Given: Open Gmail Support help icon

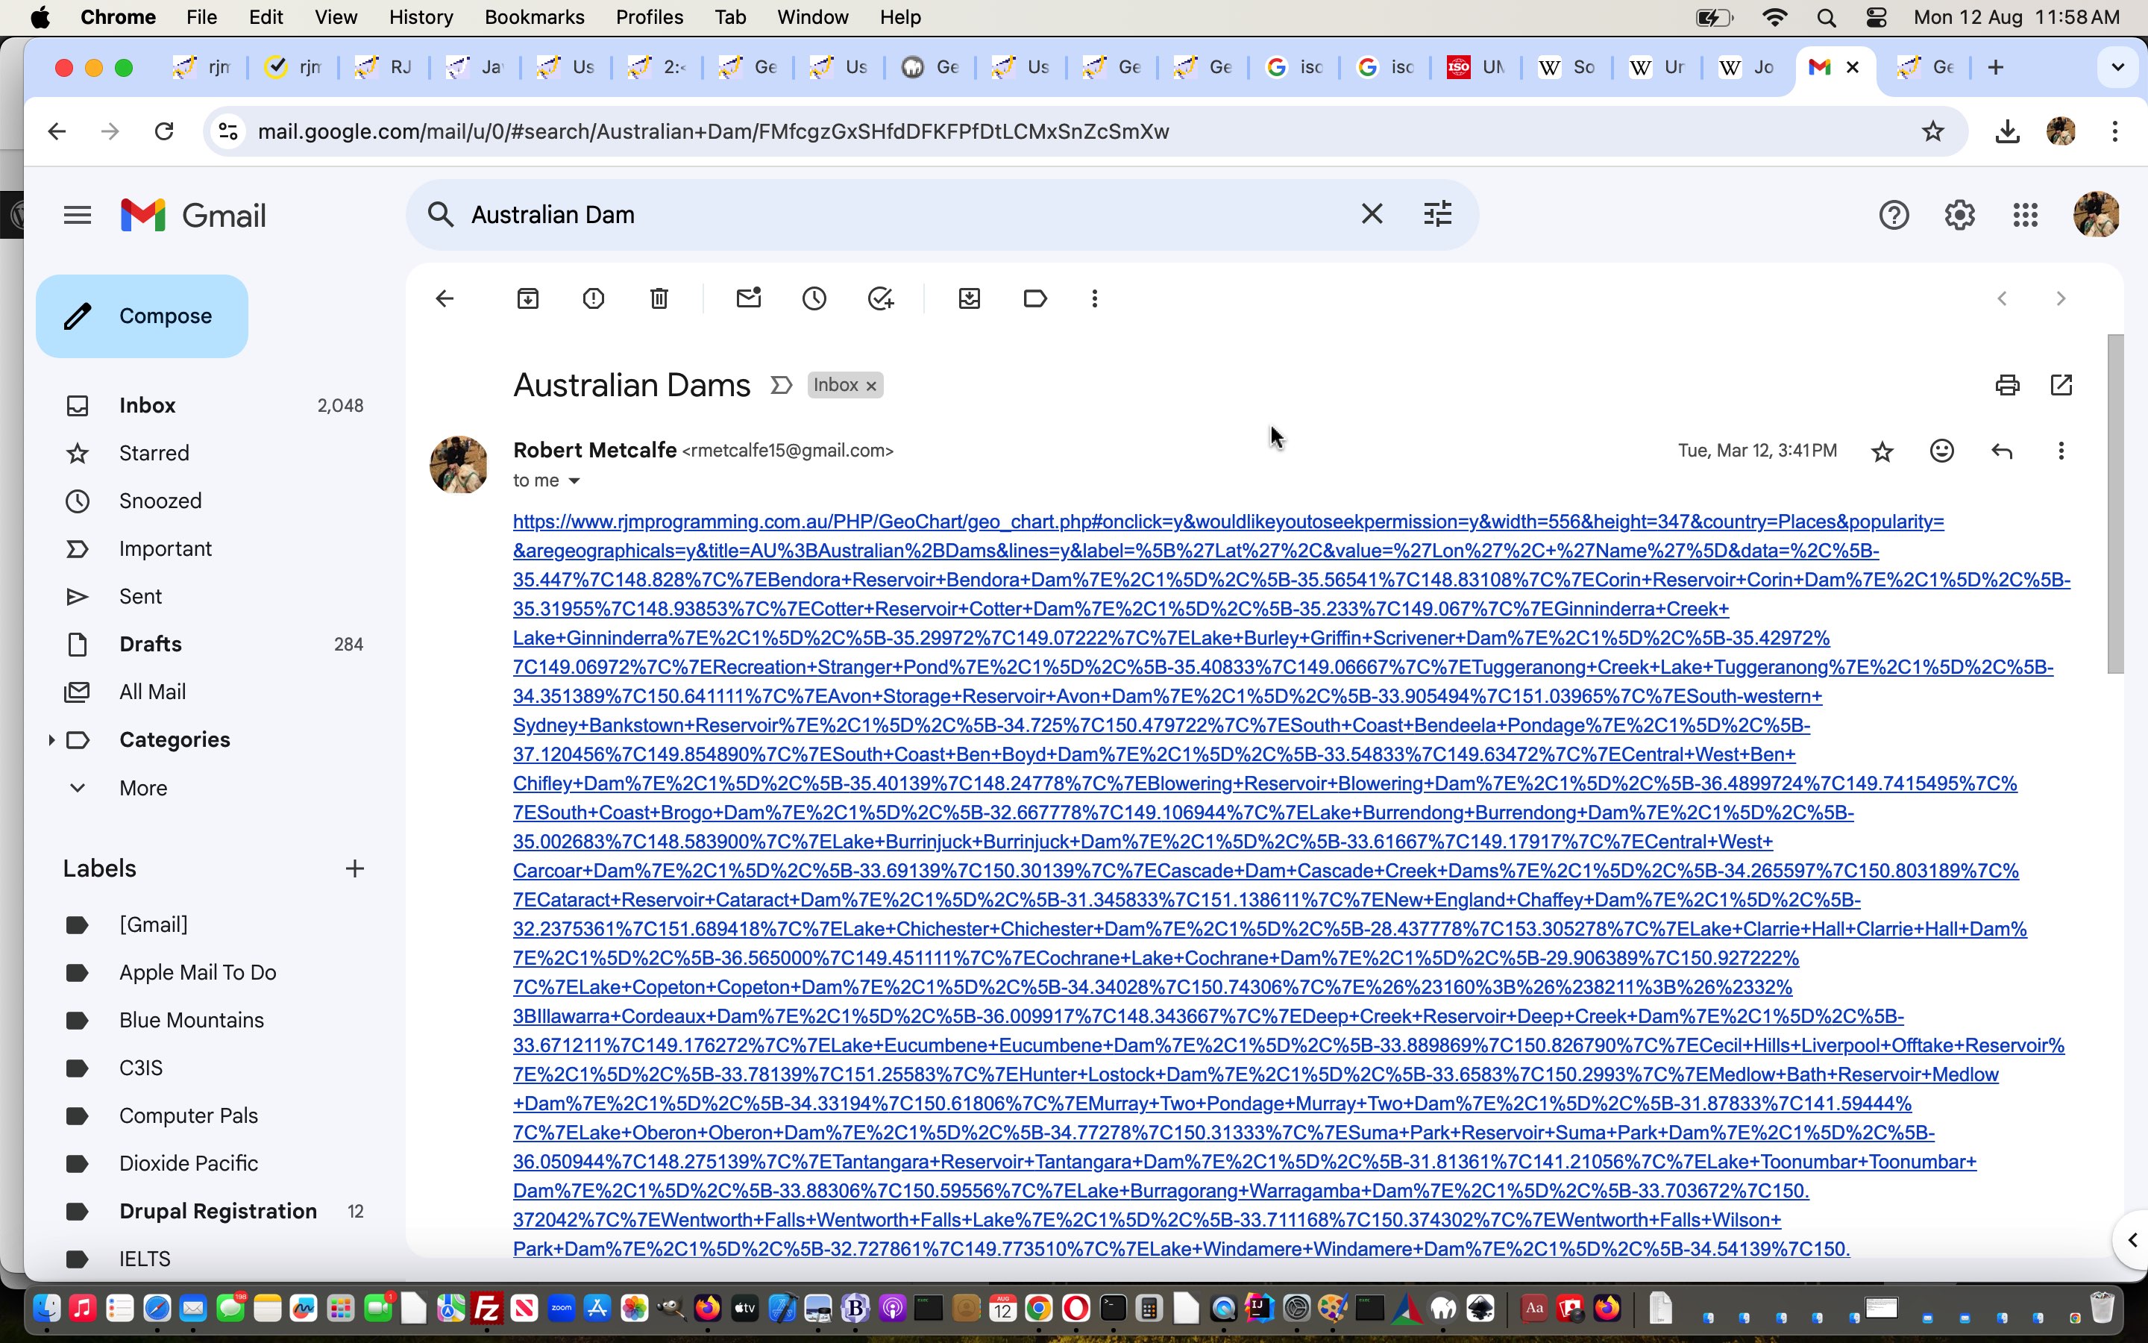Looking at the screenshot, I should coord(1894,215).
